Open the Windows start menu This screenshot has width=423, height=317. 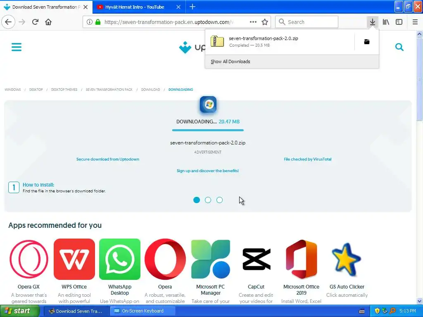(x=19, y=311)
